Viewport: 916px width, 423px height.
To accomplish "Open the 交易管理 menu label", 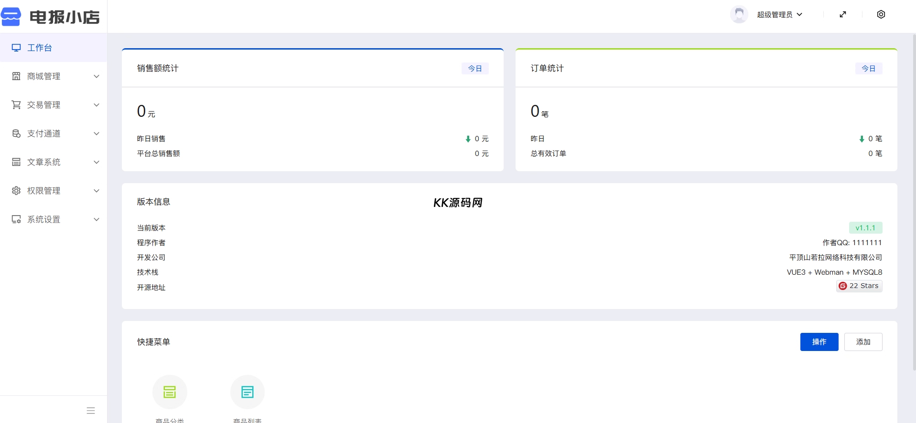I will (43, 105).
